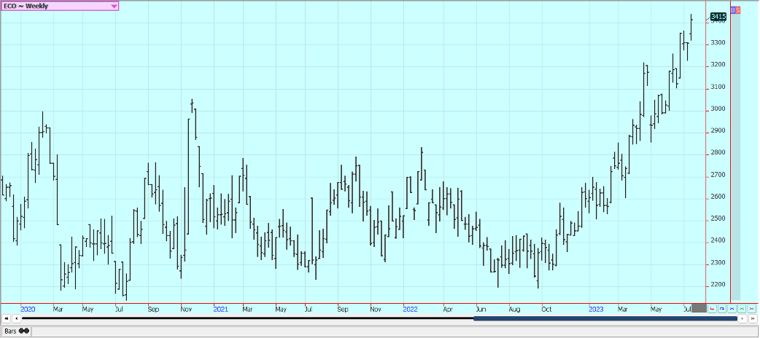Click the red step-arrow chart icon
This screenshot has width=760, height=338.
point(713,309)
